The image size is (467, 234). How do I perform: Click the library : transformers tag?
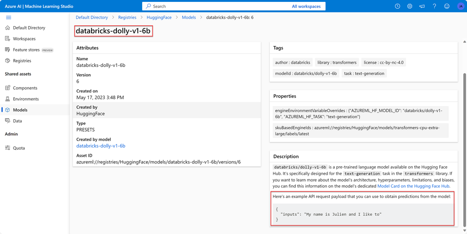[x=337, y=63]
